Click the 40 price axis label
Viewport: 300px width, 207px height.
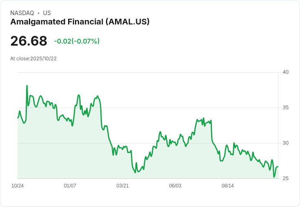(286, 72)
